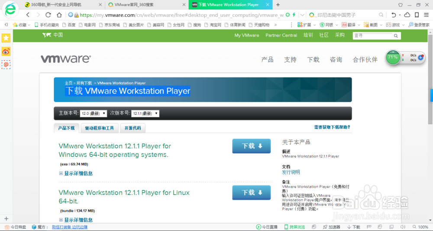433x231 pixels.
Task: Click the 100% zoom control in the status bar
Action: tap(420, 227)
